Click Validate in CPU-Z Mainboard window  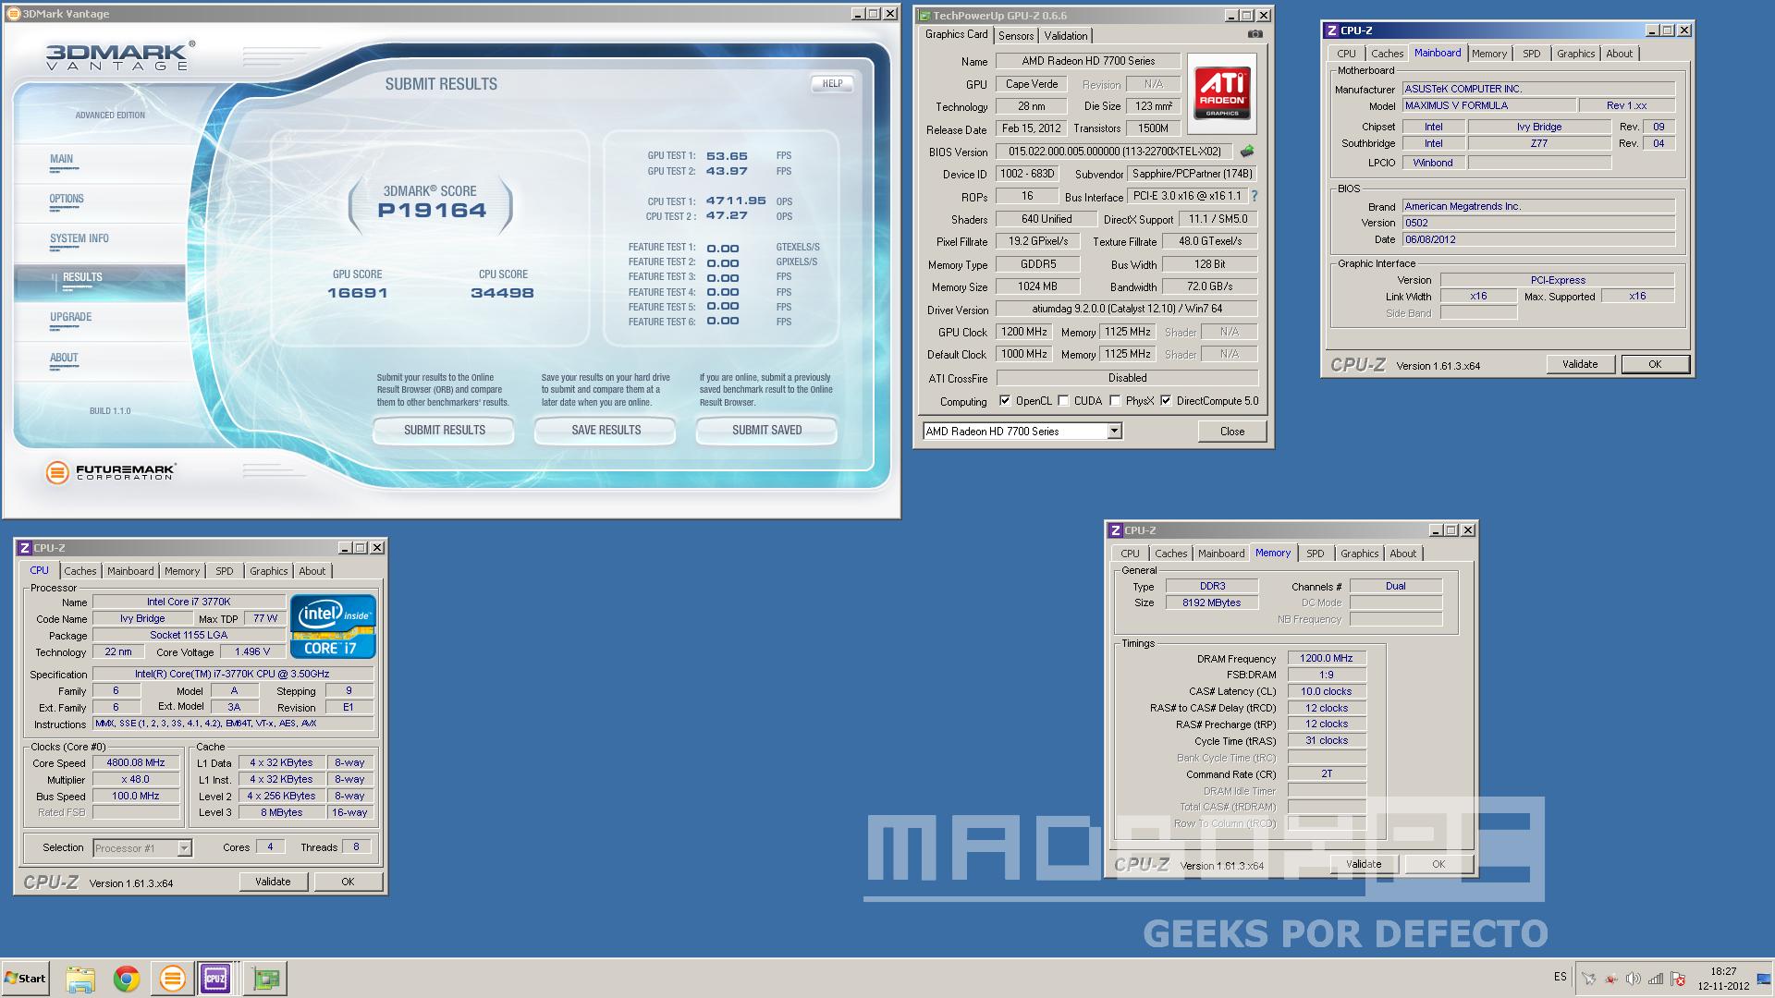(1580, 364)
